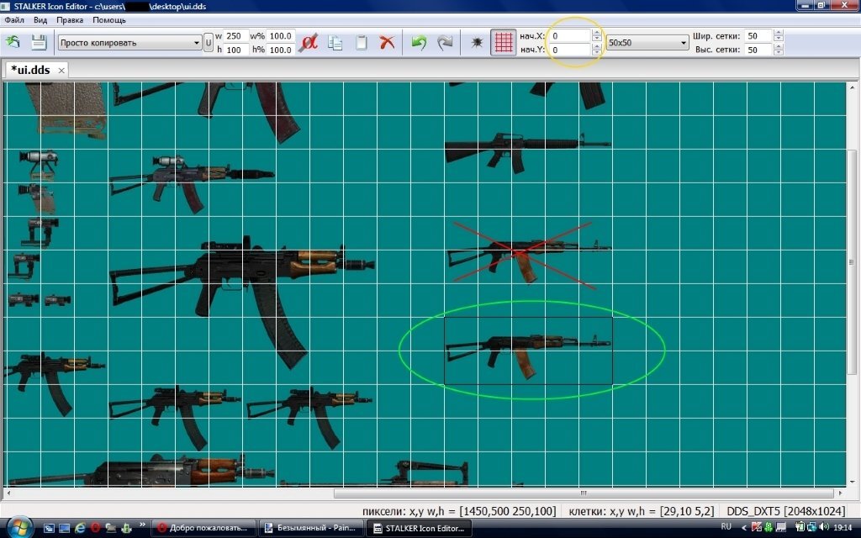Screen dimensions: 861x538
Task: Open the Файл menu
Action: click(13, 19)
